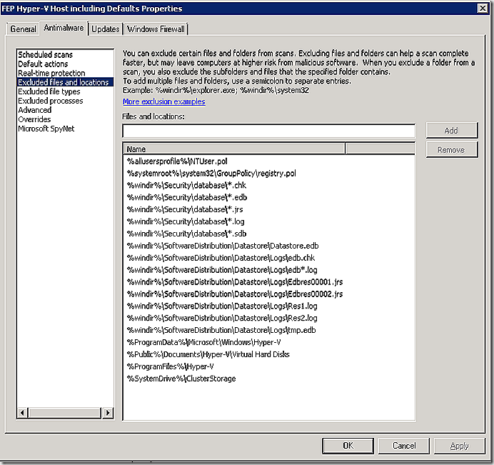This screenshot has width=494, height=465.
Task: Open Excluded file types settings
Action: 49,91
